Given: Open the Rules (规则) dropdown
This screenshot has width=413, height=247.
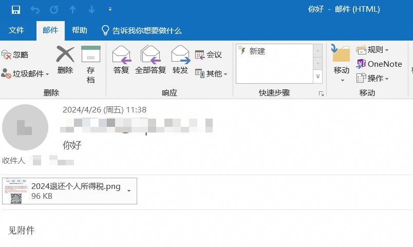Looking at the screenshot, I should click(373, 50).
